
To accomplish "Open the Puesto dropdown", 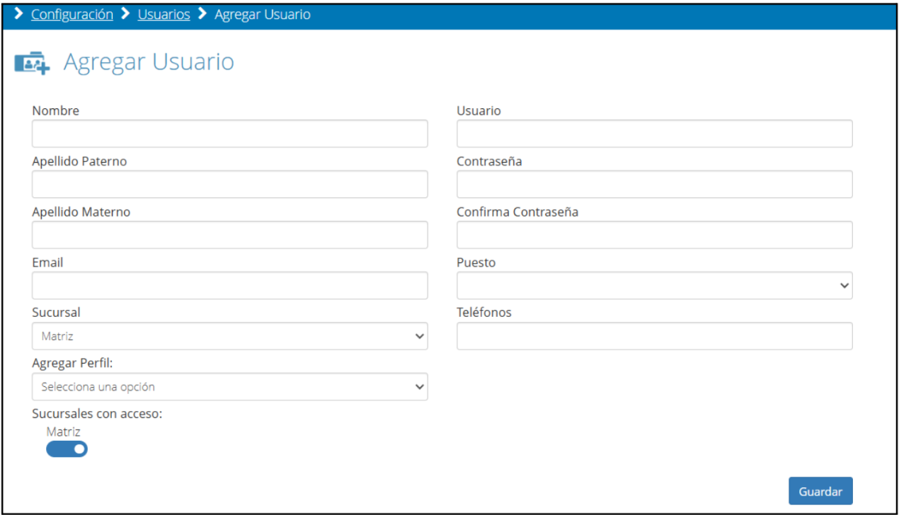I will (x=655, y=286).
